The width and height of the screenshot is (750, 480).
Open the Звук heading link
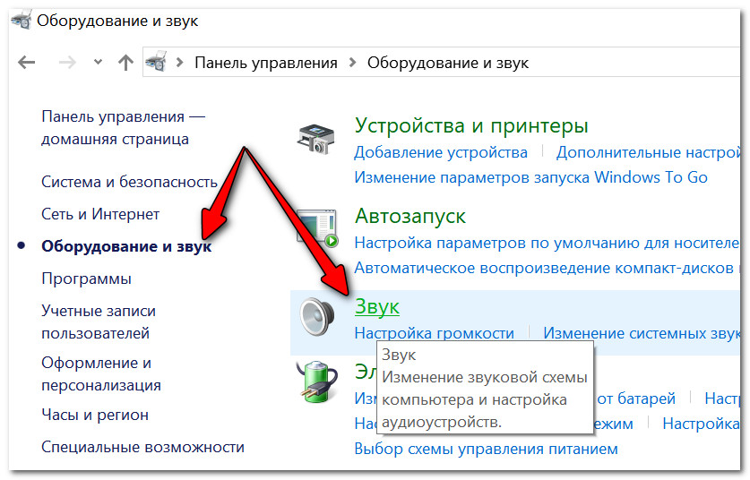(x=376, y=306)
